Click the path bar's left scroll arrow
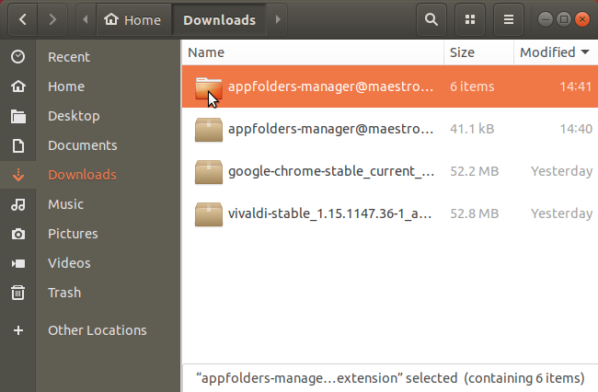598x392 pixels. click(86, 19)
